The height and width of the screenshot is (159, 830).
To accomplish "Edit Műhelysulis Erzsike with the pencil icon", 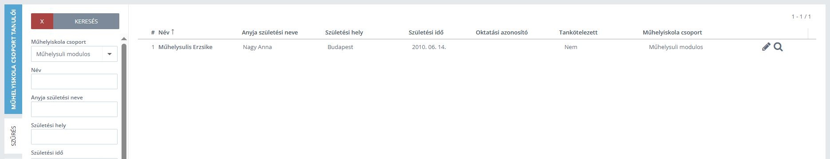I will [766, 47].
